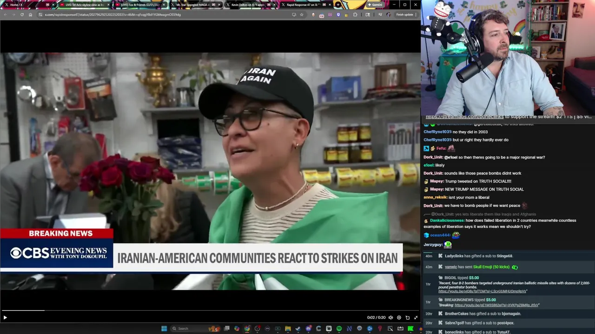Click ocean444 username in chat
Screen dimensions: 595x334
point(440,235)
